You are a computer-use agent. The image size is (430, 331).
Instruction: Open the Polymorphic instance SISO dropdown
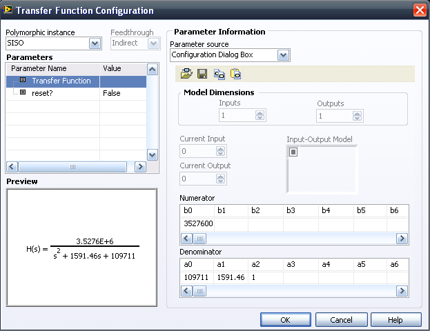click(x=95, y=43)
